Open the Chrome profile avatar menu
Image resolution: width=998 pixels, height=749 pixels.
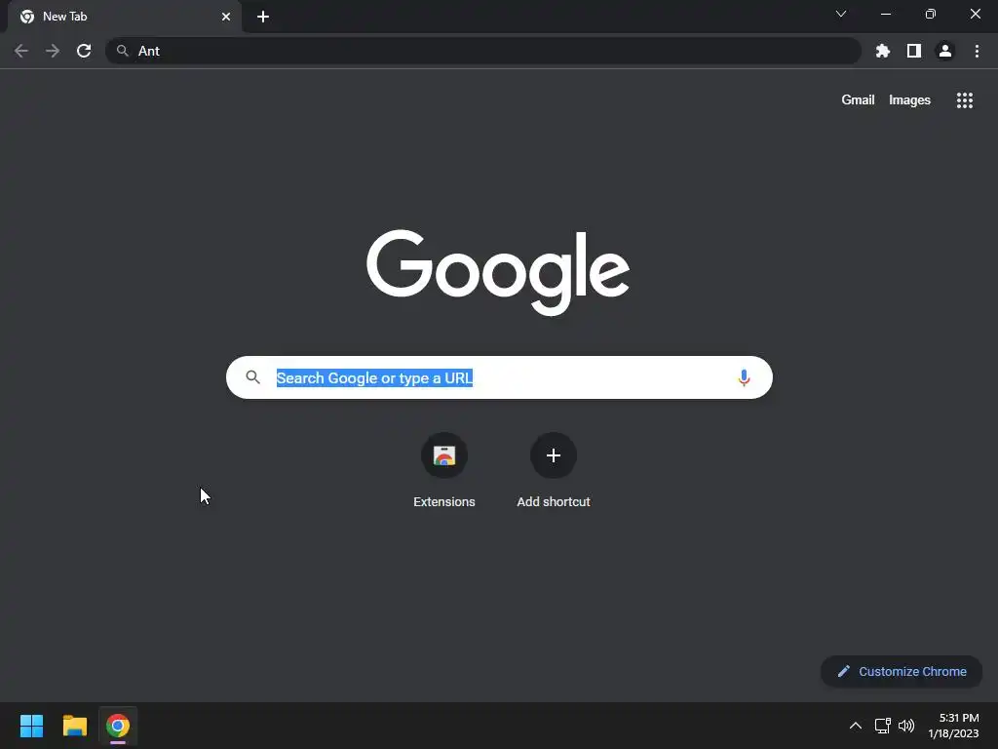(x=944, y=51)
